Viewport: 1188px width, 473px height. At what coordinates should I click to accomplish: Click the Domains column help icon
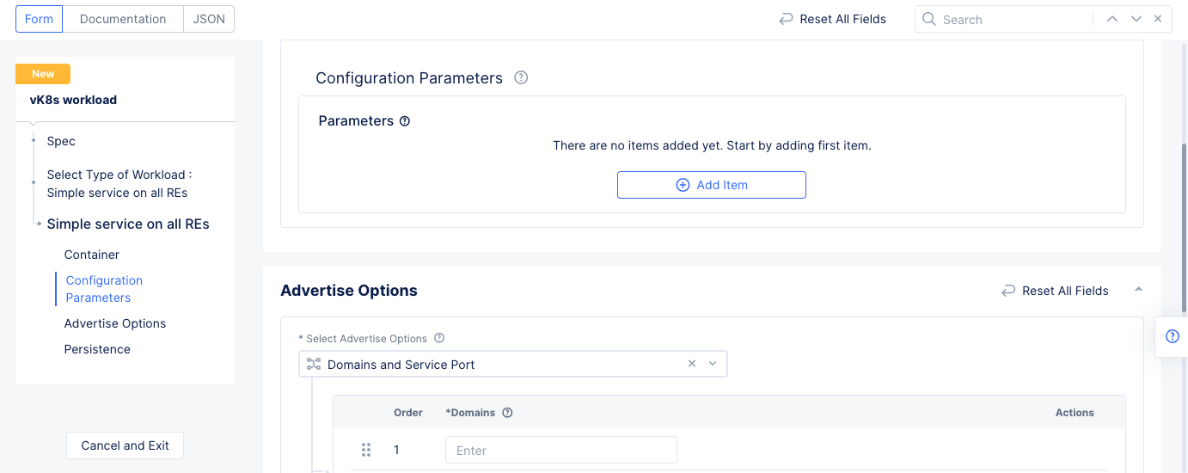tap(507, 413)
